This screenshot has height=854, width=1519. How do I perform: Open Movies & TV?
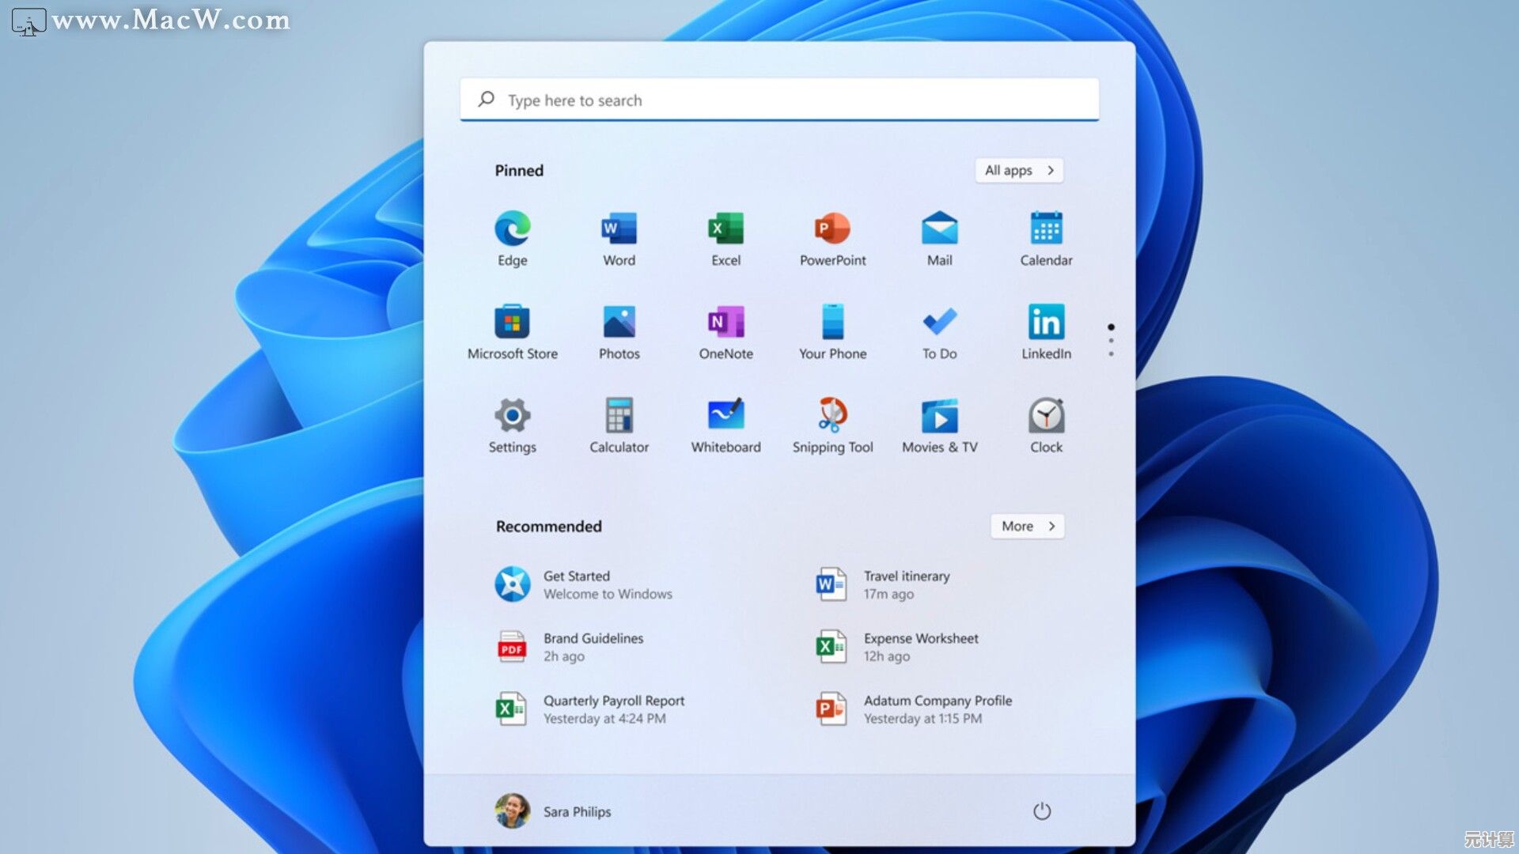[938, 420]
